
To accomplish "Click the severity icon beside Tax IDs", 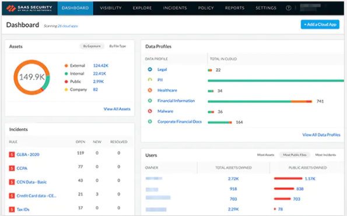I will (x=12, y=210).
